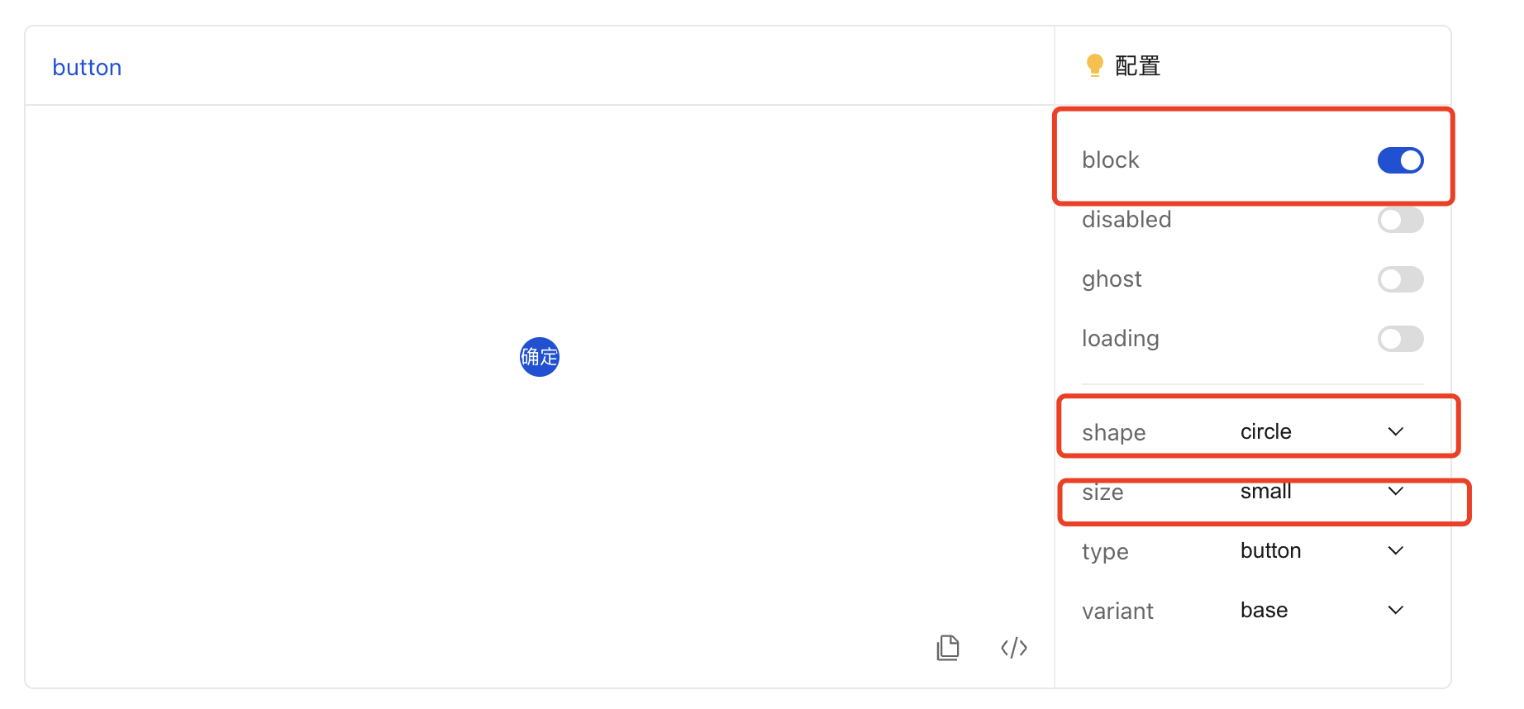Click the shape label text
Screen dimensions: 1524x709
tap(1113, 431)
